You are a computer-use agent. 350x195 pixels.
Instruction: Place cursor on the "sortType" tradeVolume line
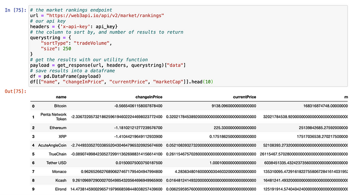(x=76, y=43)
